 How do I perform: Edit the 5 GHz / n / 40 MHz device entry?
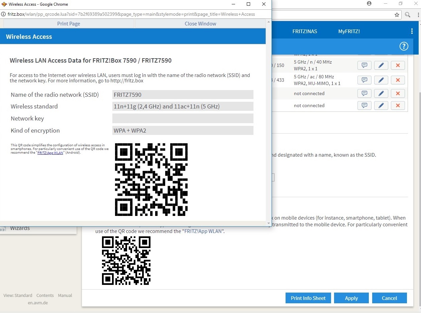click(381, 65)
